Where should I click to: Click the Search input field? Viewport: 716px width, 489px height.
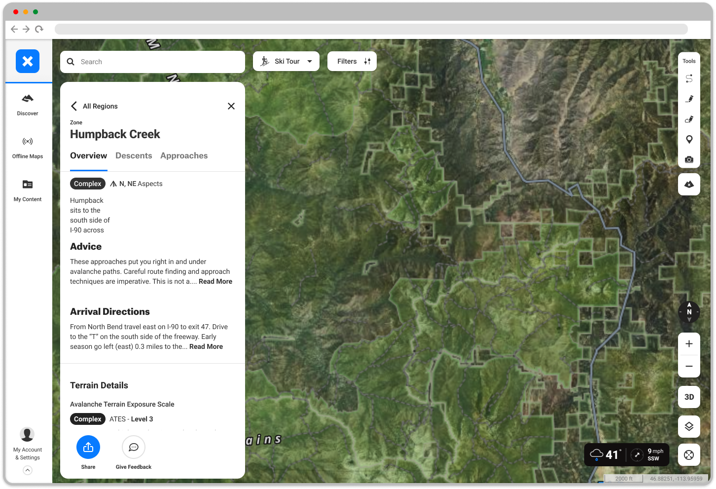152,62
